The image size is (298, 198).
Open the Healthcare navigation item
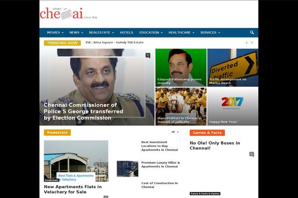[x=179, y=33]
